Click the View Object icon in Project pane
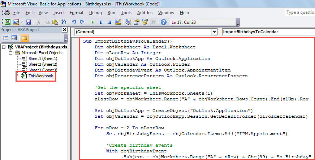This screenshot has width=315, height=160. pos(14,38)
